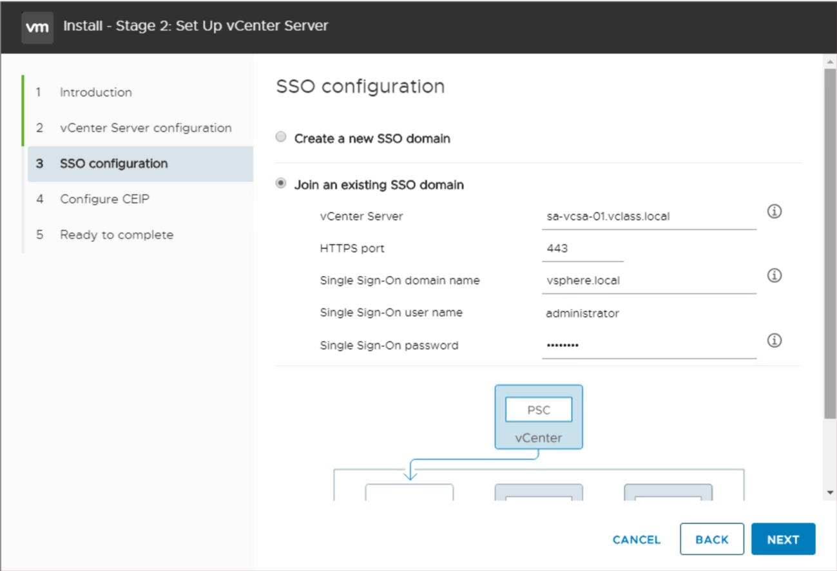Select Create a new SSO domain

click(280, 138)
